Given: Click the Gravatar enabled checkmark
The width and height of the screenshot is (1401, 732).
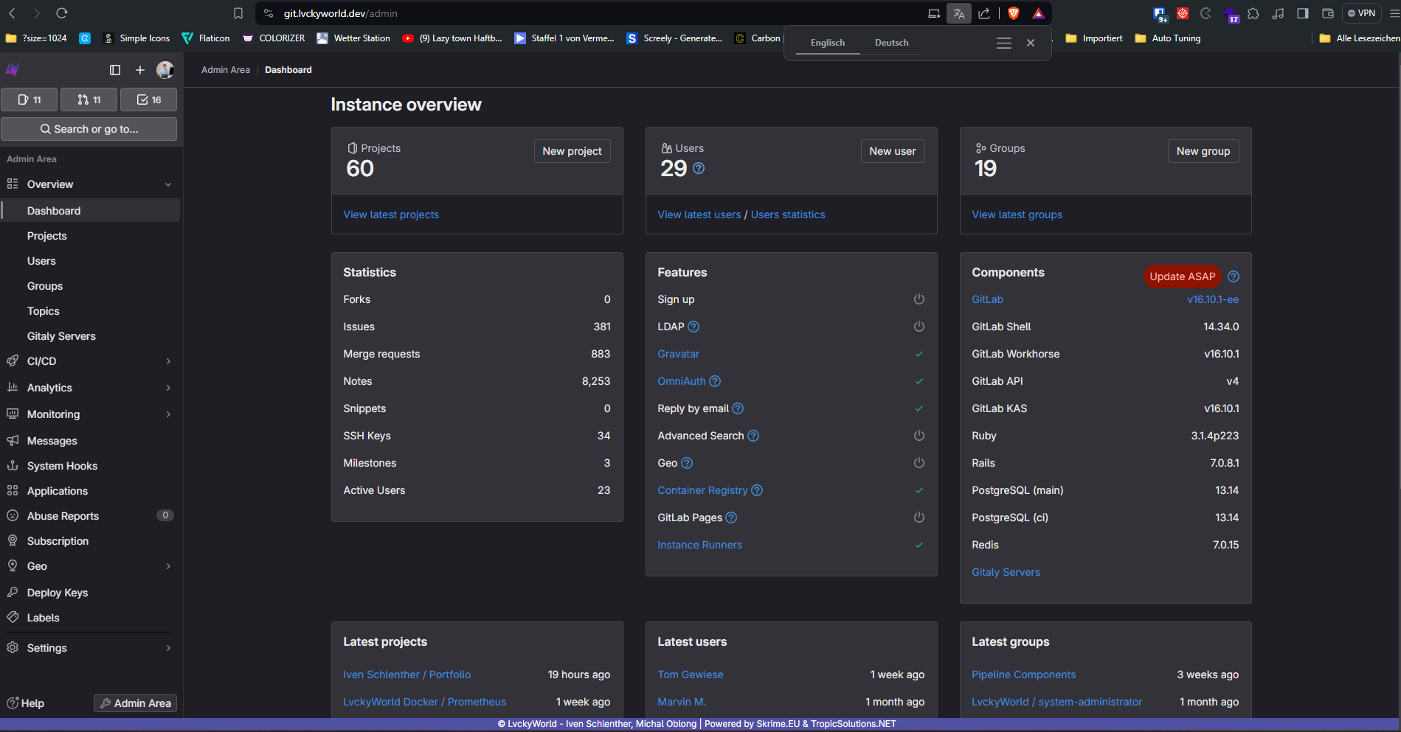Looking at the screenshot, I should tap(919, 354).
